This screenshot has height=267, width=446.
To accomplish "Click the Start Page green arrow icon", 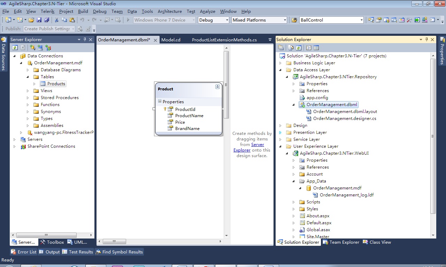I will [417, 20].
